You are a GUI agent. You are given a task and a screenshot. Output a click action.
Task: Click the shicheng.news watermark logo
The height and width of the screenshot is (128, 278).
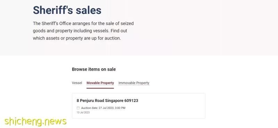[x=35, y=121]
